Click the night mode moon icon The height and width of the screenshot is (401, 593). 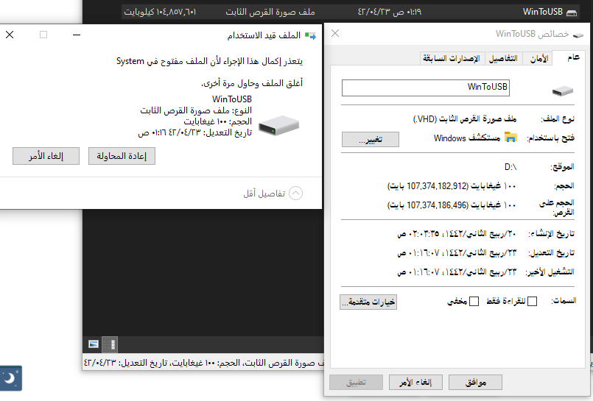[x=10, y=377]
